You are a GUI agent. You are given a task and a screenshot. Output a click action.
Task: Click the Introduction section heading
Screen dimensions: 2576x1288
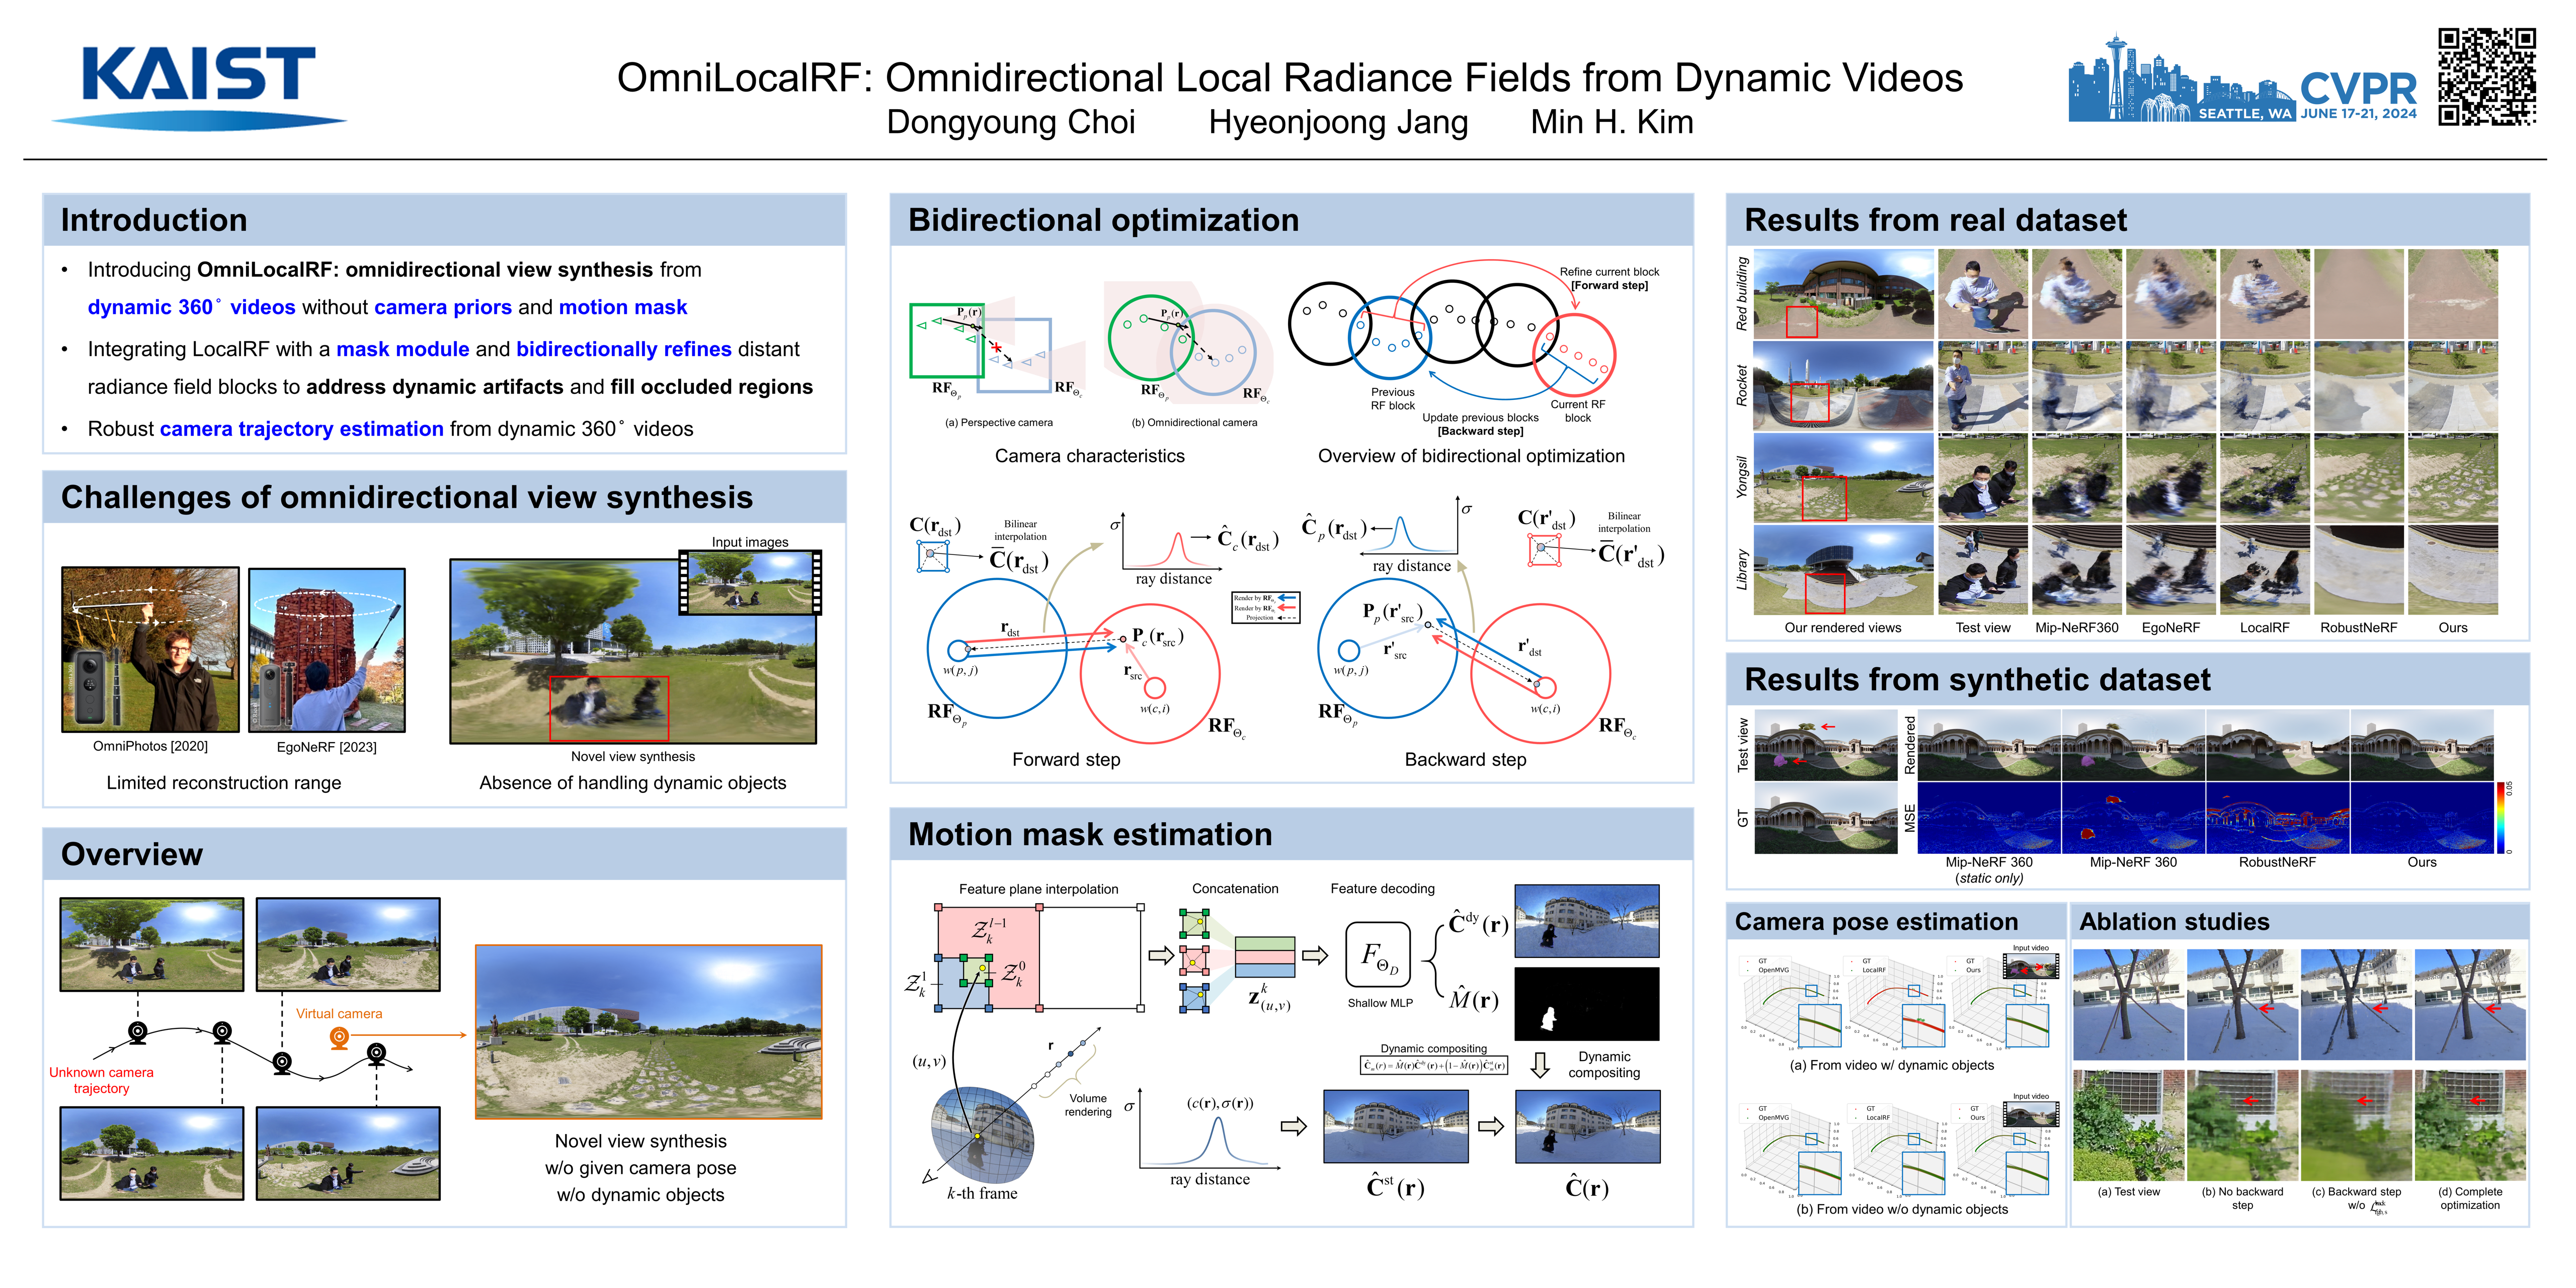154,220
